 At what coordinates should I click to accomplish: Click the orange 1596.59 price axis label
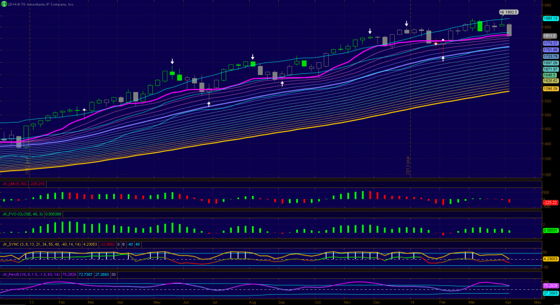pyautogui.click(x=550, y=88)
